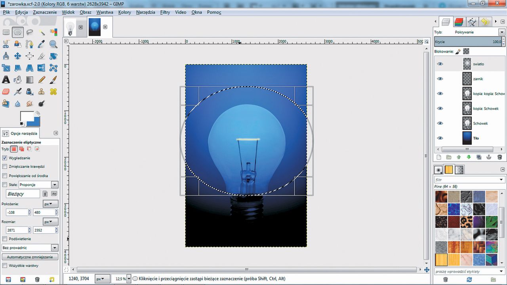Image resolution: width=507 pixels, height=285 pixels.
Task: Click the delete layer trash icon
Action: (x=499, y=157)
